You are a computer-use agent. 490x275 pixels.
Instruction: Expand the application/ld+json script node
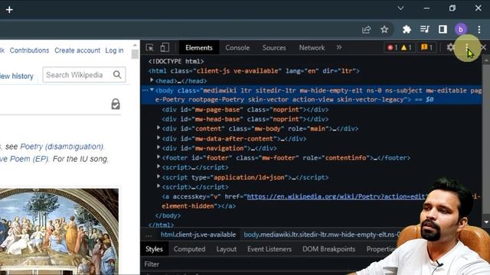(158, 176)
